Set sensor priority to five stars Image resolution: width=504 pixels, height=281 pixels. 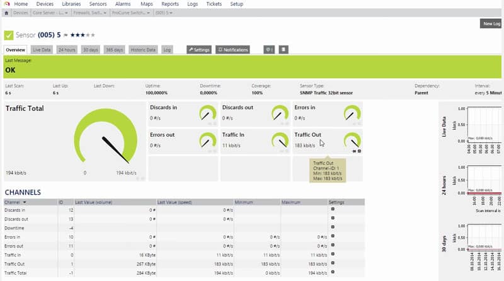94,35
